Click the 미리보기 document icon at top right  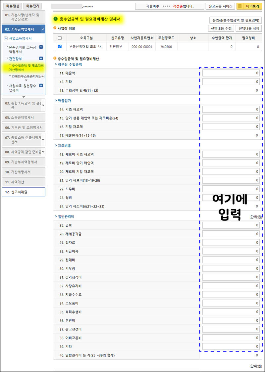coord(240,6)
